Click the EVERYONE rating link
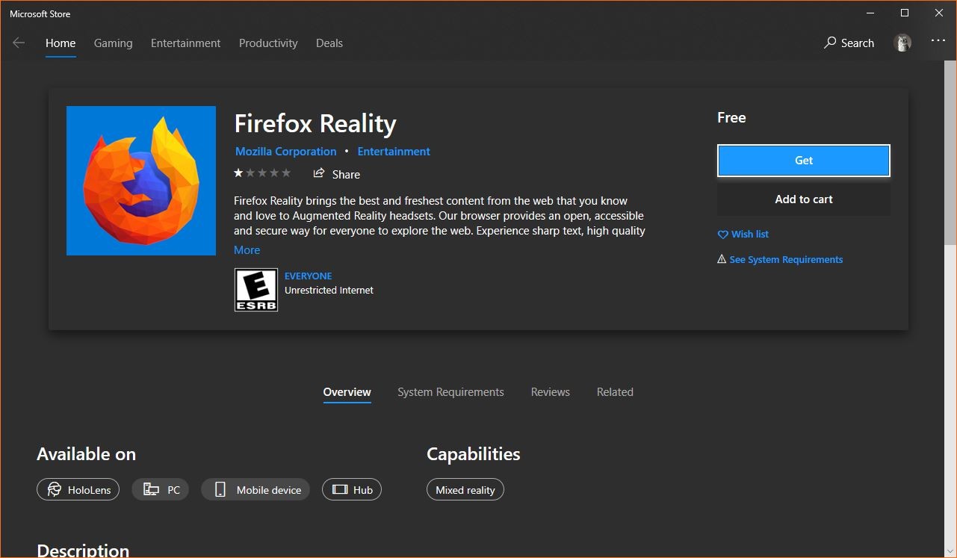The image size is (957, 558). coord(309,276)
